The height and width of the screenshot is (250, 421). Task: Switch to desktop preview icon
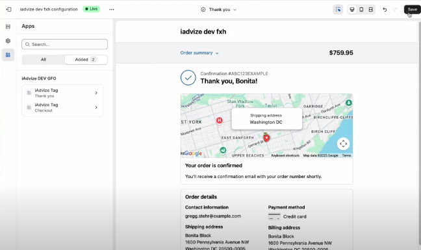[x=352, y=10]
